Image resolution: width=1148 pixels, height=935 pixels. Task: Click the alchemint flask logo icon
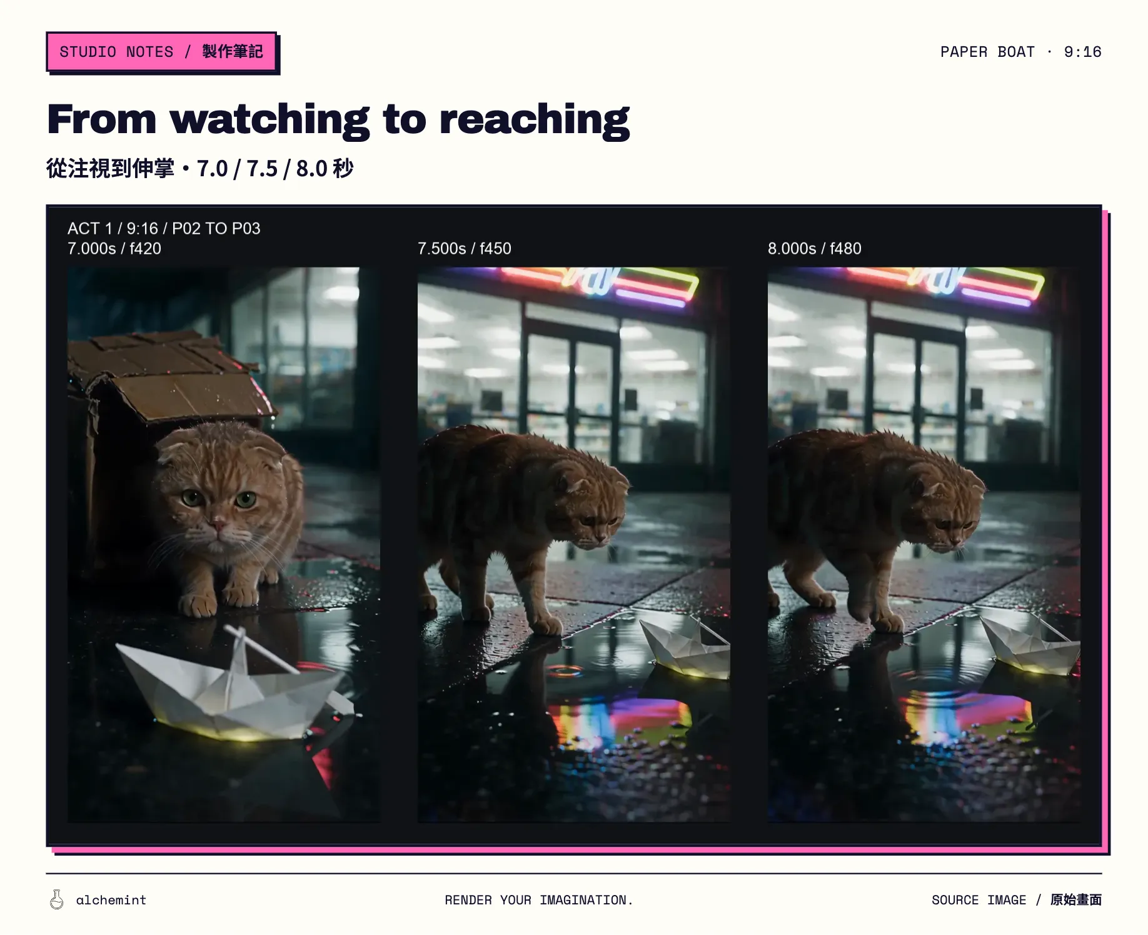56,899
